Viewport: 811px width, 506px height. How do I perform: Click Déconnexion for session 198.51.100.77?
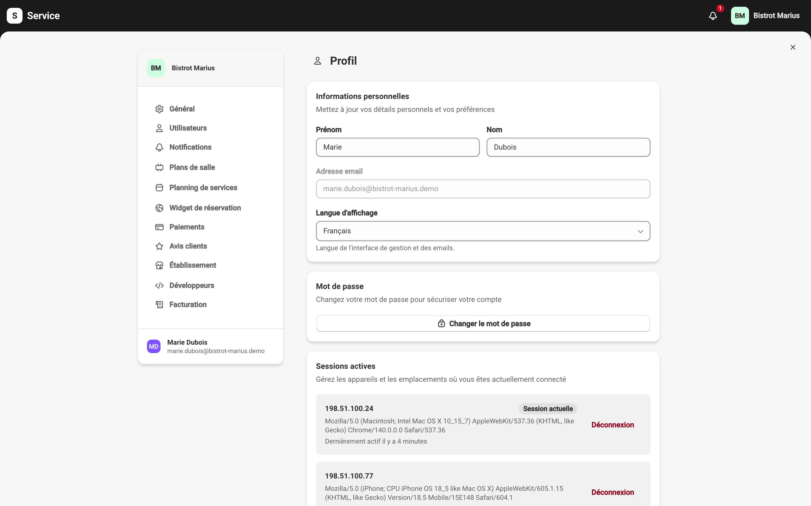[612, 492]
